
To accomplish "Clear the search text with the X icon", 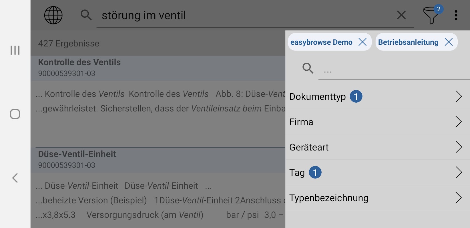I will [401, 15].
